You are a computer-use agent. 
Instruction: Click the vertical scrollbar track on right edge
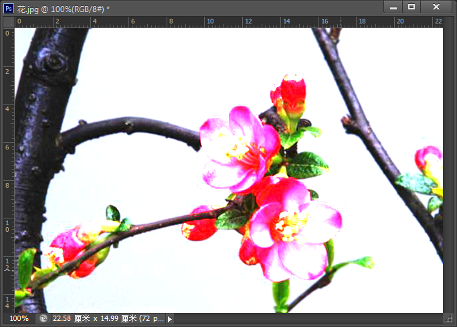point(449,168)
